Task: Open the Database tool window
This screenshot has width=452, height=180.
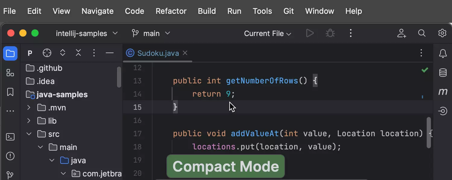Action: click(443, 73)
